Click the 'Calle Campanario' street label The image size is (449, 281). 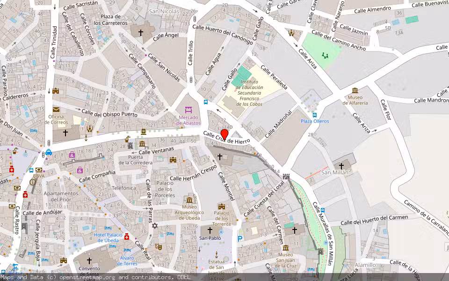coord(142,71)
